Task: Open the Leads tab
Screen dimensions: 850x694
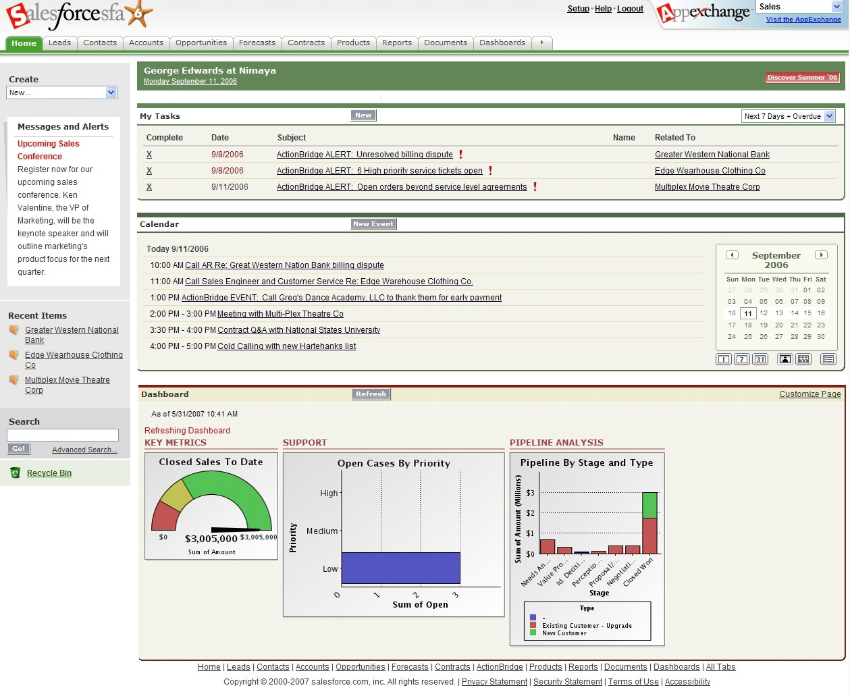Action: [x=59, y=43]
